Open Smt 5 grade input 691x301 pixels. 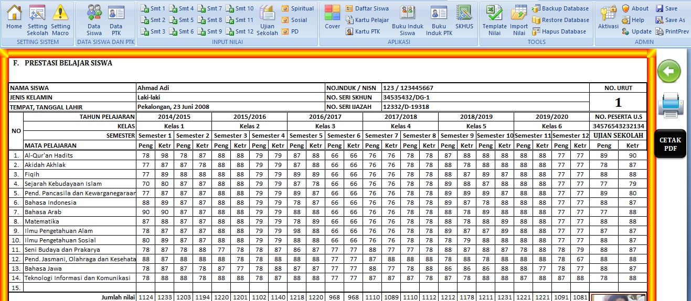(182, 20)
